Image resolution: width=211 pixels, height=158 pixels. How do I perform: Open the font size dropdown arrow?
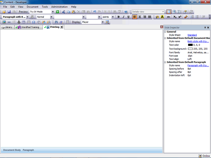tap(99, 17)
